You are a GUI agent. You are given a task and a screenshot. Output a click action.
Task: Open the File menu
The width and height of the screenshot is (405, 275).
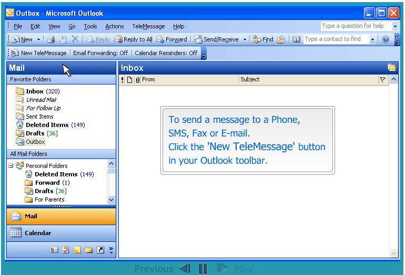tap(18, 26)
